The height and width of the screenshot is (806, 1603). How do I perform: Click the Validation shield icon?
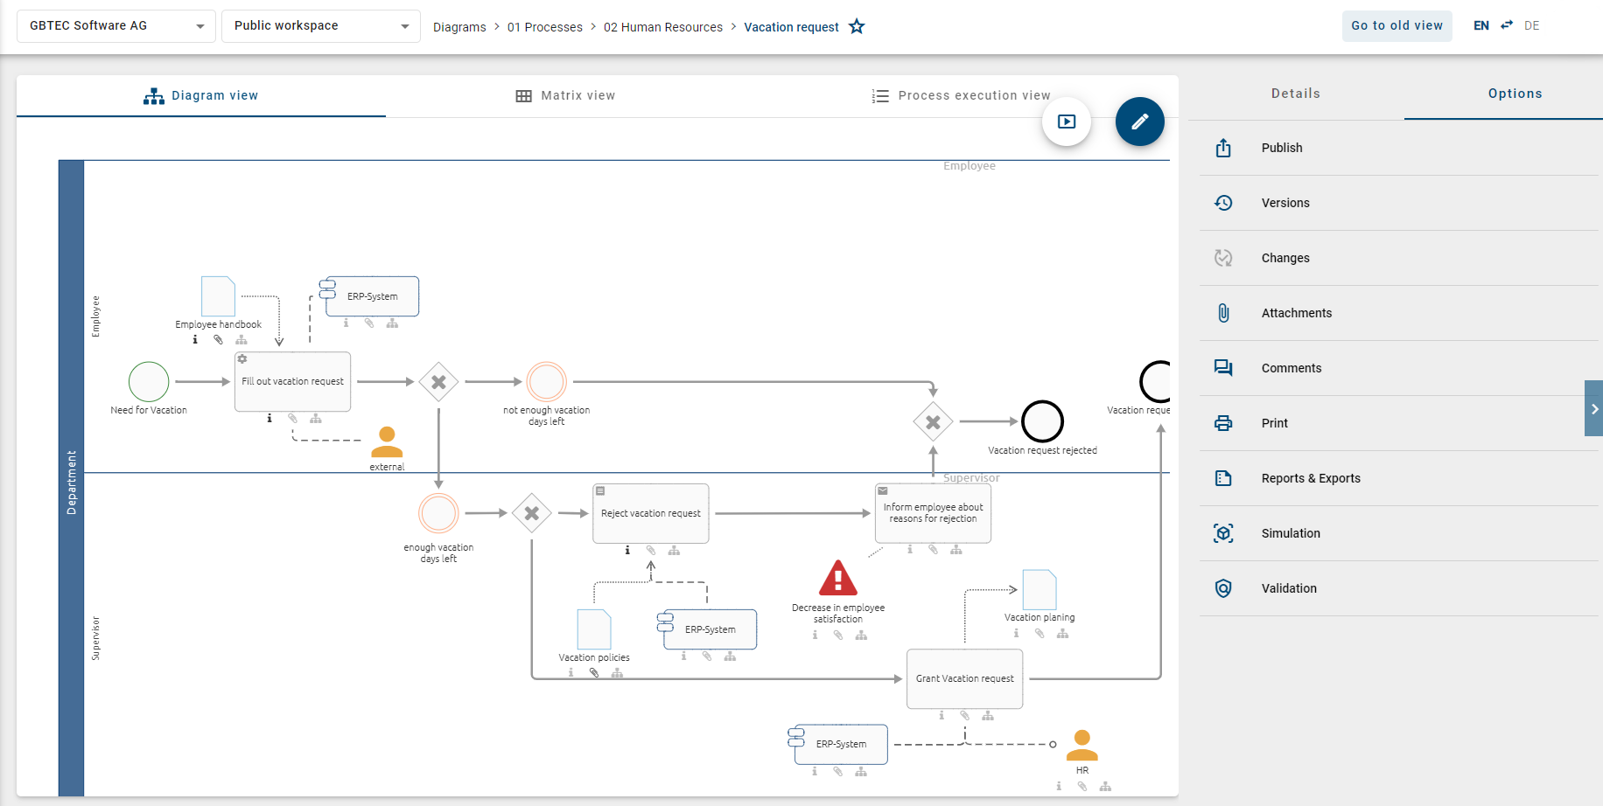pos(1223,587)
